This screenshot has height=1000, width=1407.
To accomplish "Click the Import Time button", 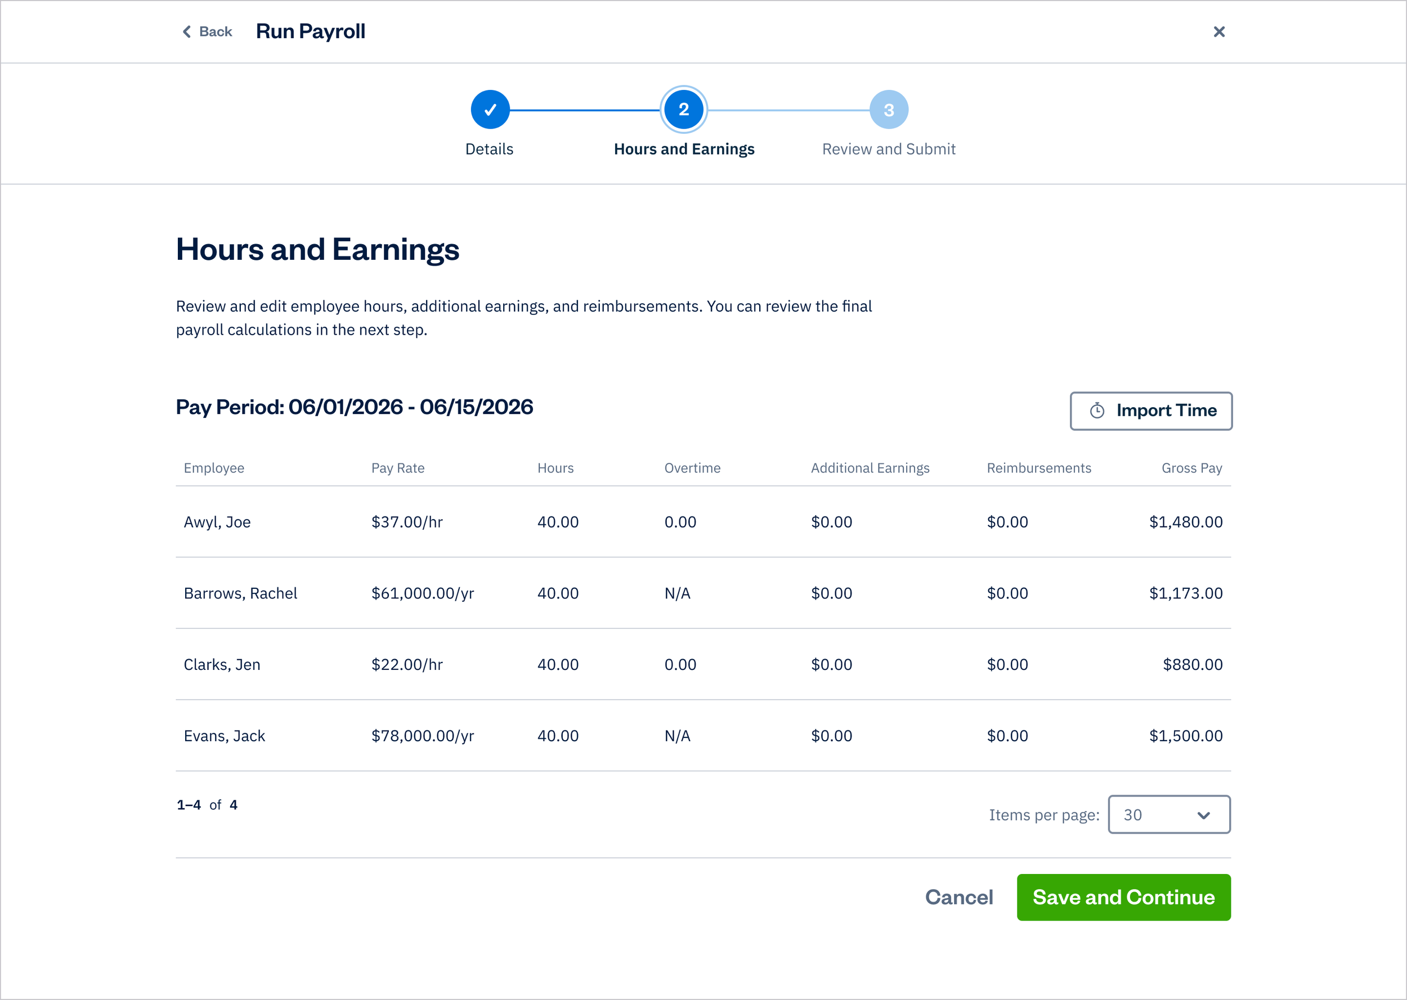I will pyautogui.click(x=1151, y=411).
